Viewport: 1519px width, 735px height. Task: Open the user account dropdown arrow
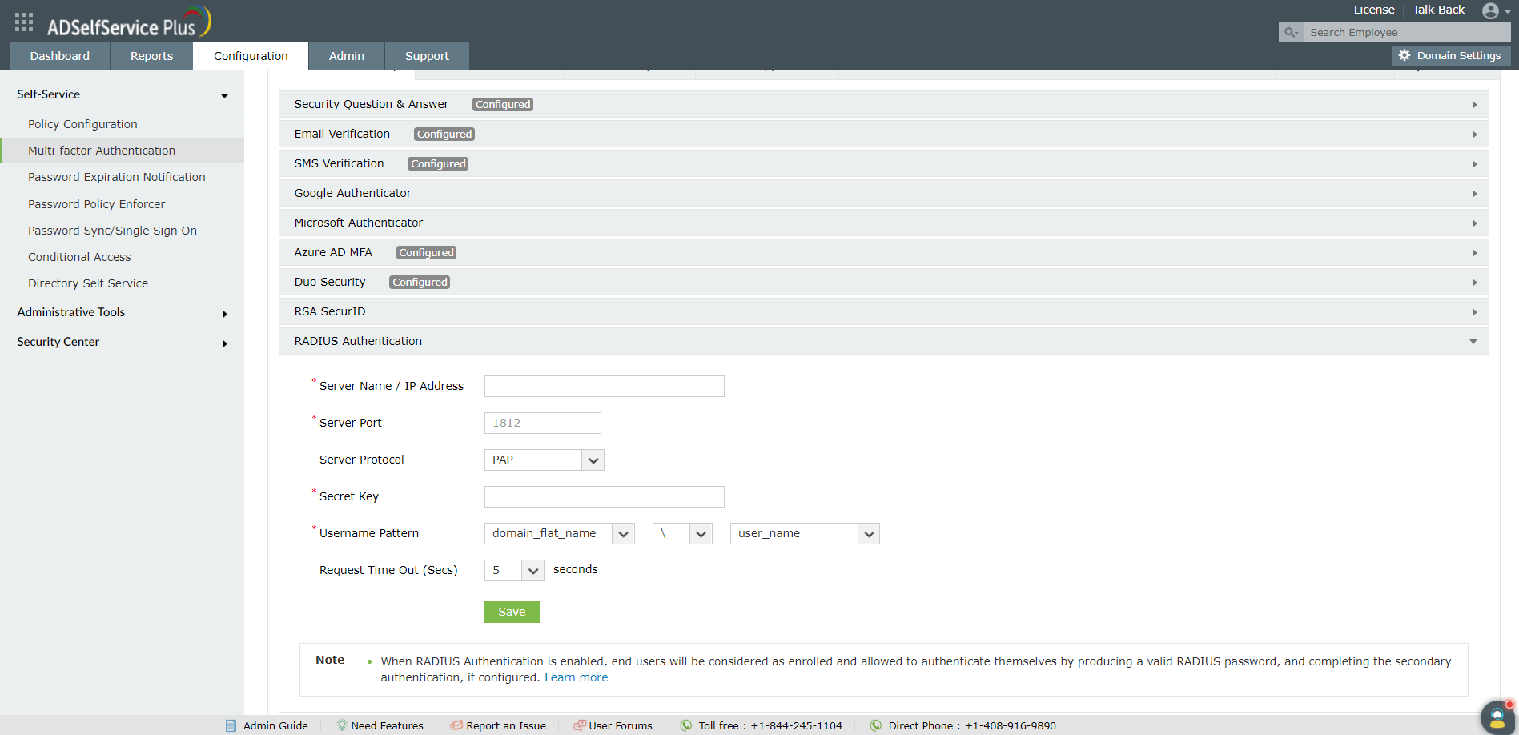1508,12
